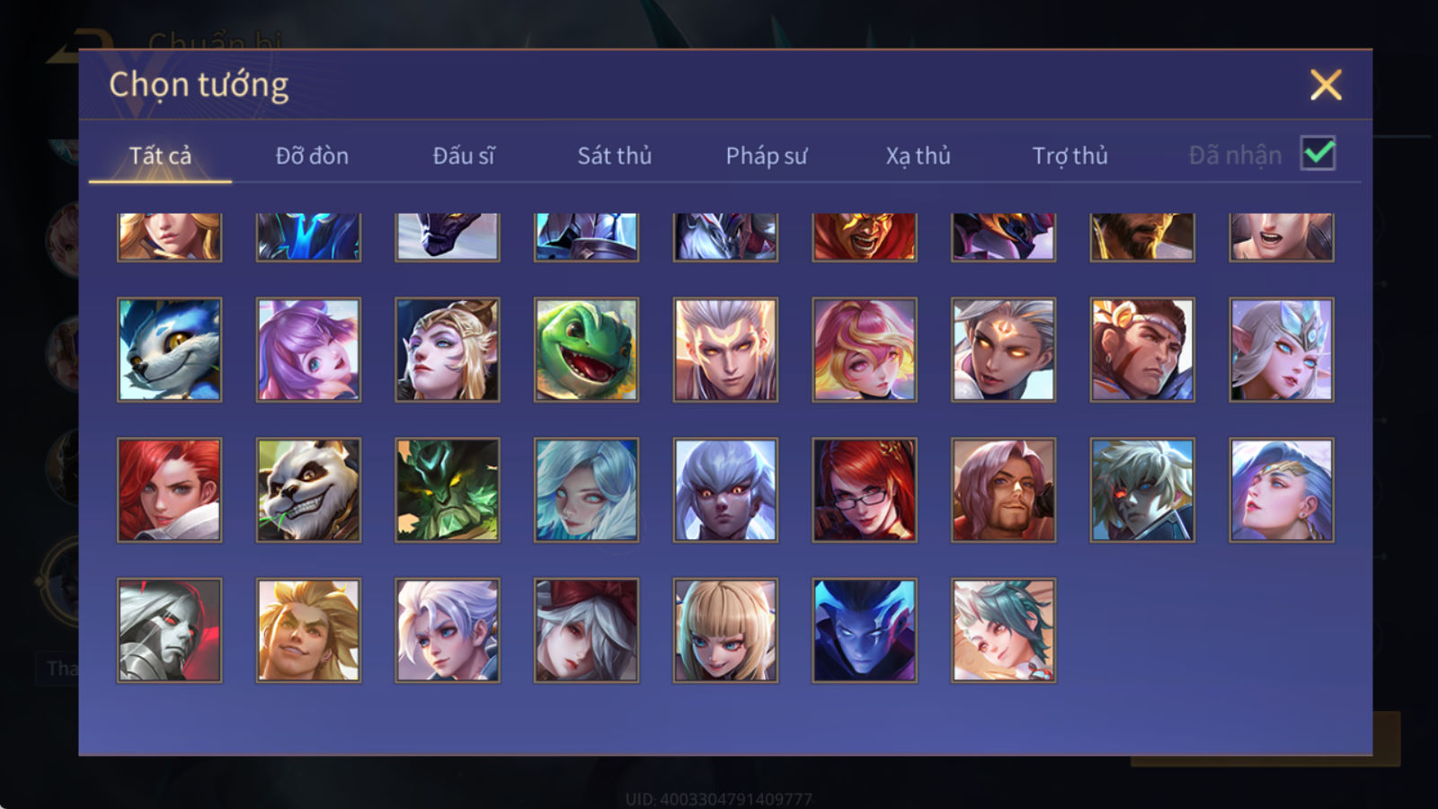The image size is (1438, 809).
Task: Switch to the Pháp sư tab
Action: (x=766, y=156)
